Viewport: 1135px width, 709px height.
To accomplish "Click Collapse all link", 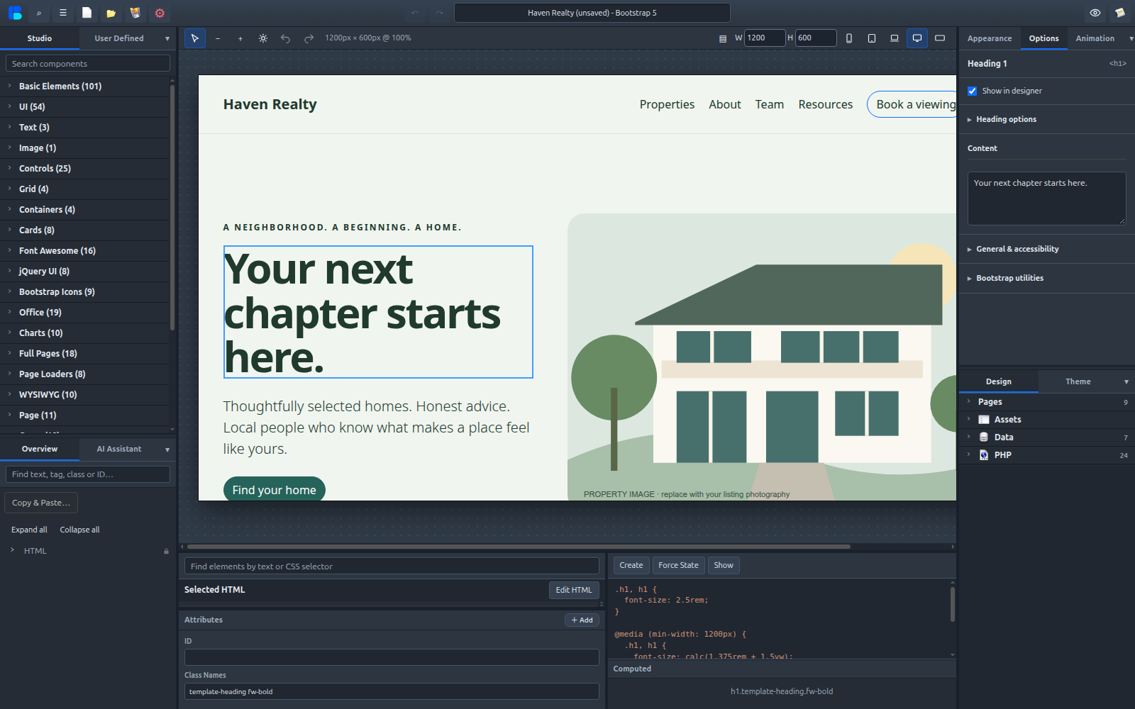I will (x=79, y=530).
